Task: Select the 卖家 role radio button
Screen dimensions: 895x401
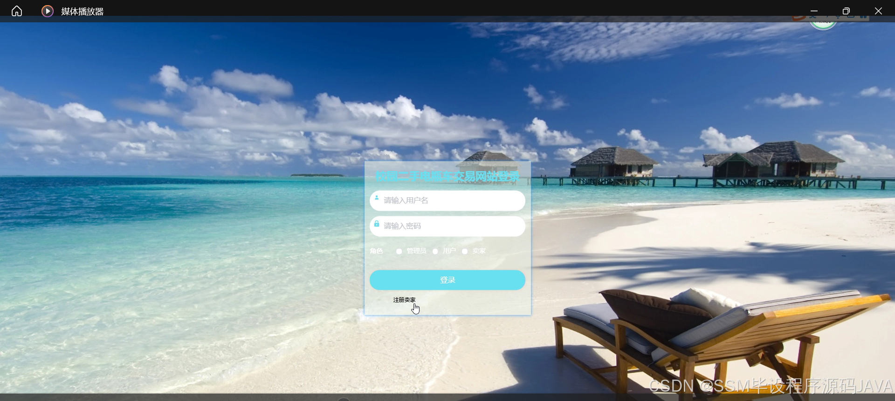Action: point(465,251)
